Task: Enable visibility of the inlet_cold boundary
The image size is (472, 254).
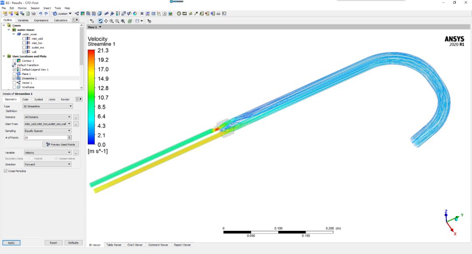Action: tap(24, 39)
